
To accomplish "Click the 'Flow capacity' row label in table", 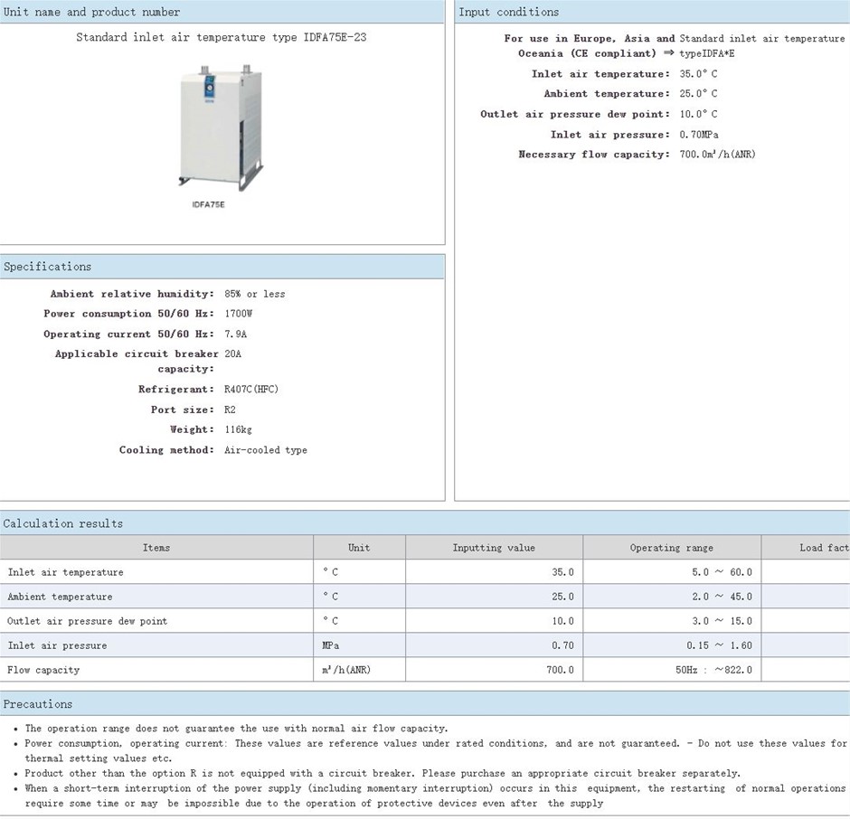I will [x=43, y=670].
